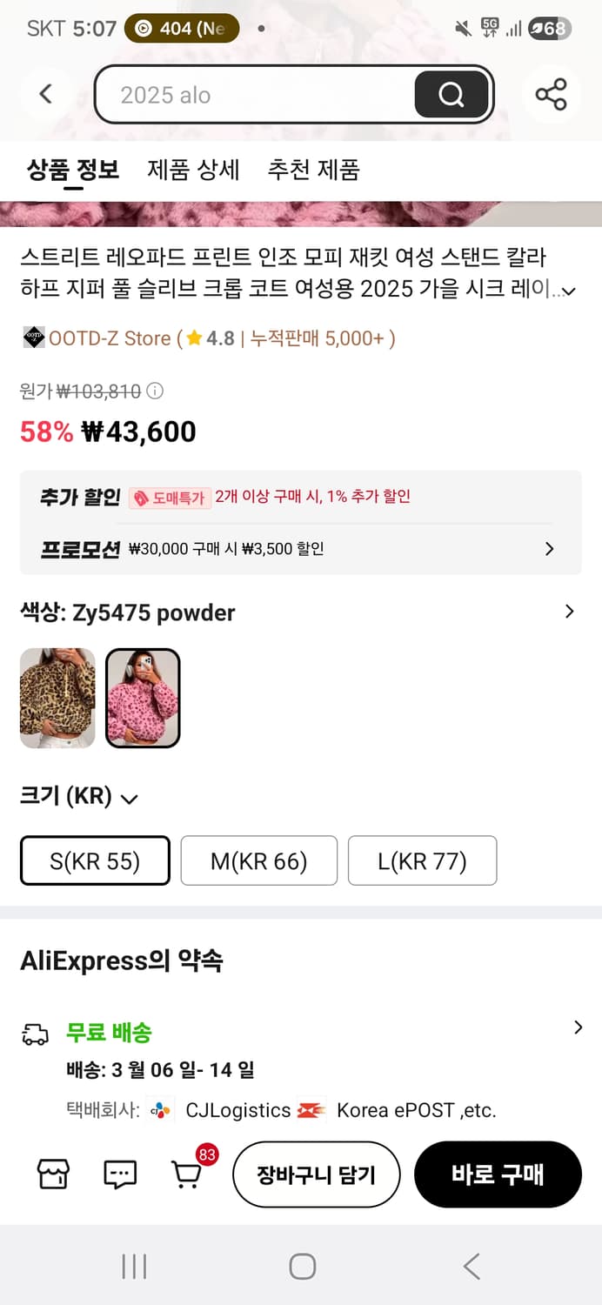Select the leopard print color thumbnail

57,698
